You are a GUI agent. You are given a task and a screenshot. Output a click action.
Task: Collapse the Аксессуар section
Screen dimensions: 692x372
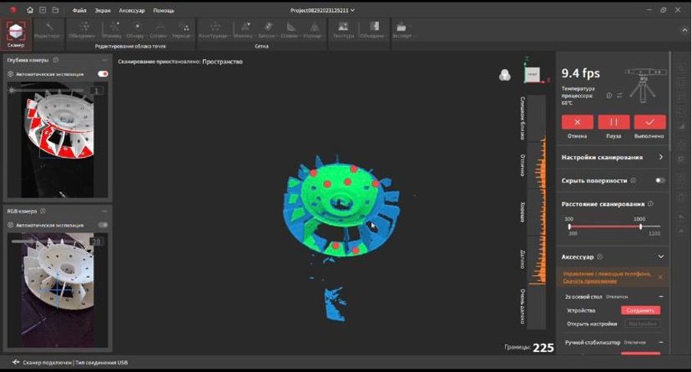tap(661, 257)
